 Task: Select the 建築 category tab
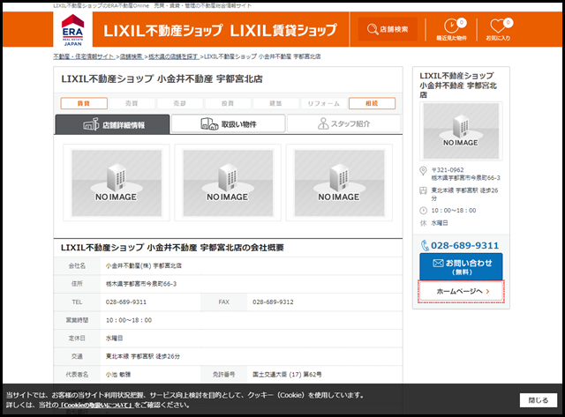click(x=276, y=103)
